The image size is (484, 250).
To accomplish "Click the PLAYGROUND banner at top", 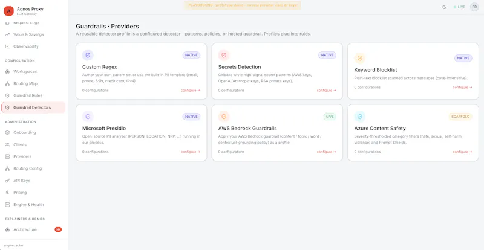I will tap(243, 5).
